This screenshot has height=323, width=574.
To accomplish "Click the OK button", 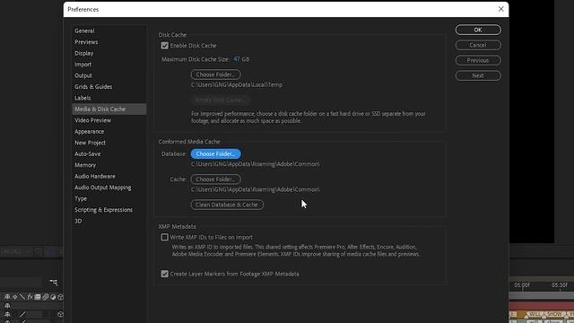I will [x=478, y=30].
